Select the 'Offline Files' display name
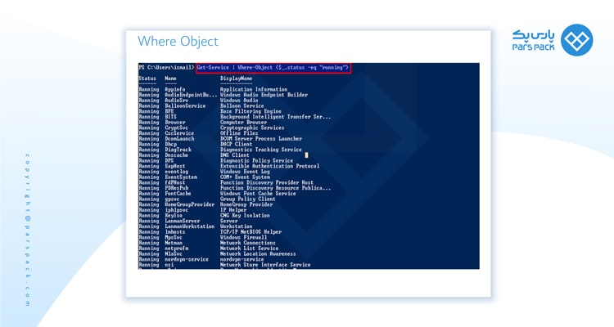This screenshot has width=614, height=327. (239, 133)
